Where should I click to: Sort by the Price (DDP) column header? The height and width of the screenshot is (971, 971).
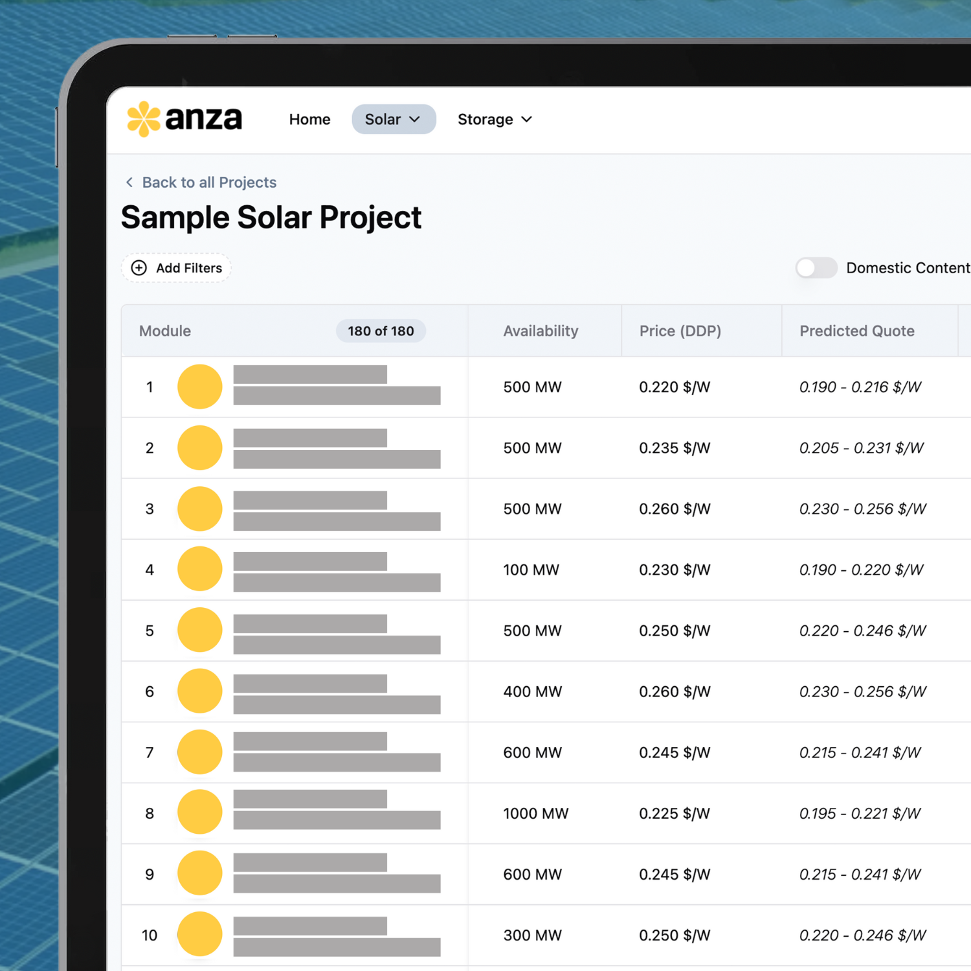680,331
